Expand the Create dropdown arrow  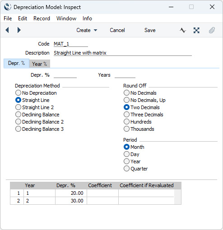point(95,30)
